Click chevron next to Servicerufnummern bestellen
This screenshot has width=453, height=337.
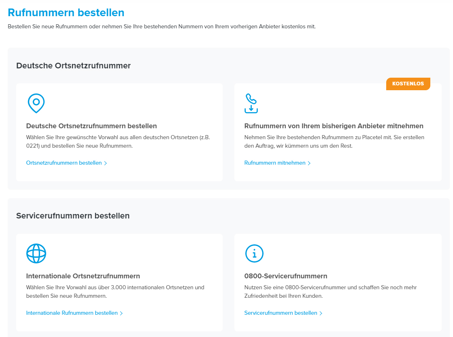tap(321, 313)
